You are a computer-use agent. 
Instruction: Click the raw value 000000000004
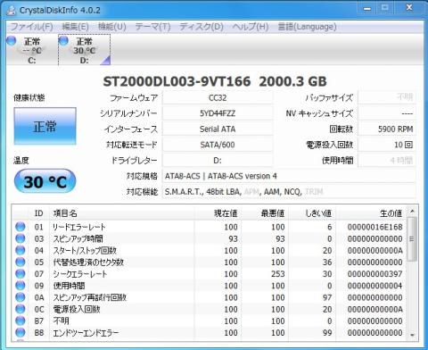[x=374, y=286]
